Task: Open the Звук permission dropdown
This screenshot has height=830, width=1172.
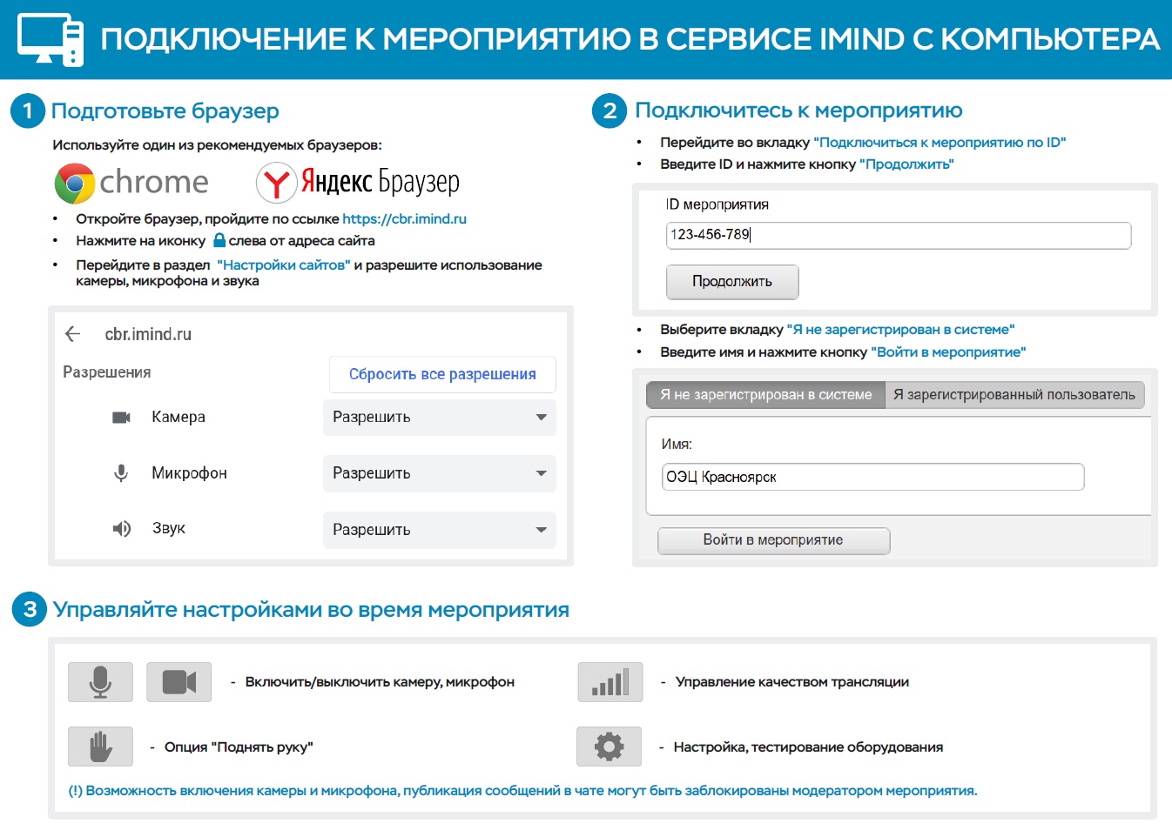Action: click(x=440, y=530)
